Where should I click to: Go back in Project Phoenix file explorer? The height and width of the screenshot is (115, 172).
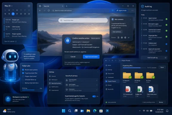tap(106, 60)
